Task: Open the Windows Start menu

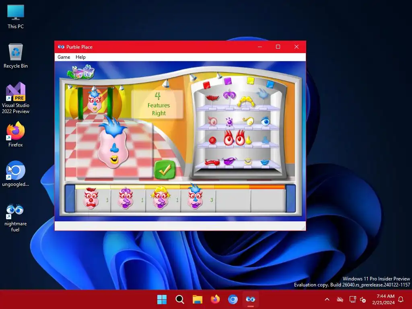Action: [162, 299]
